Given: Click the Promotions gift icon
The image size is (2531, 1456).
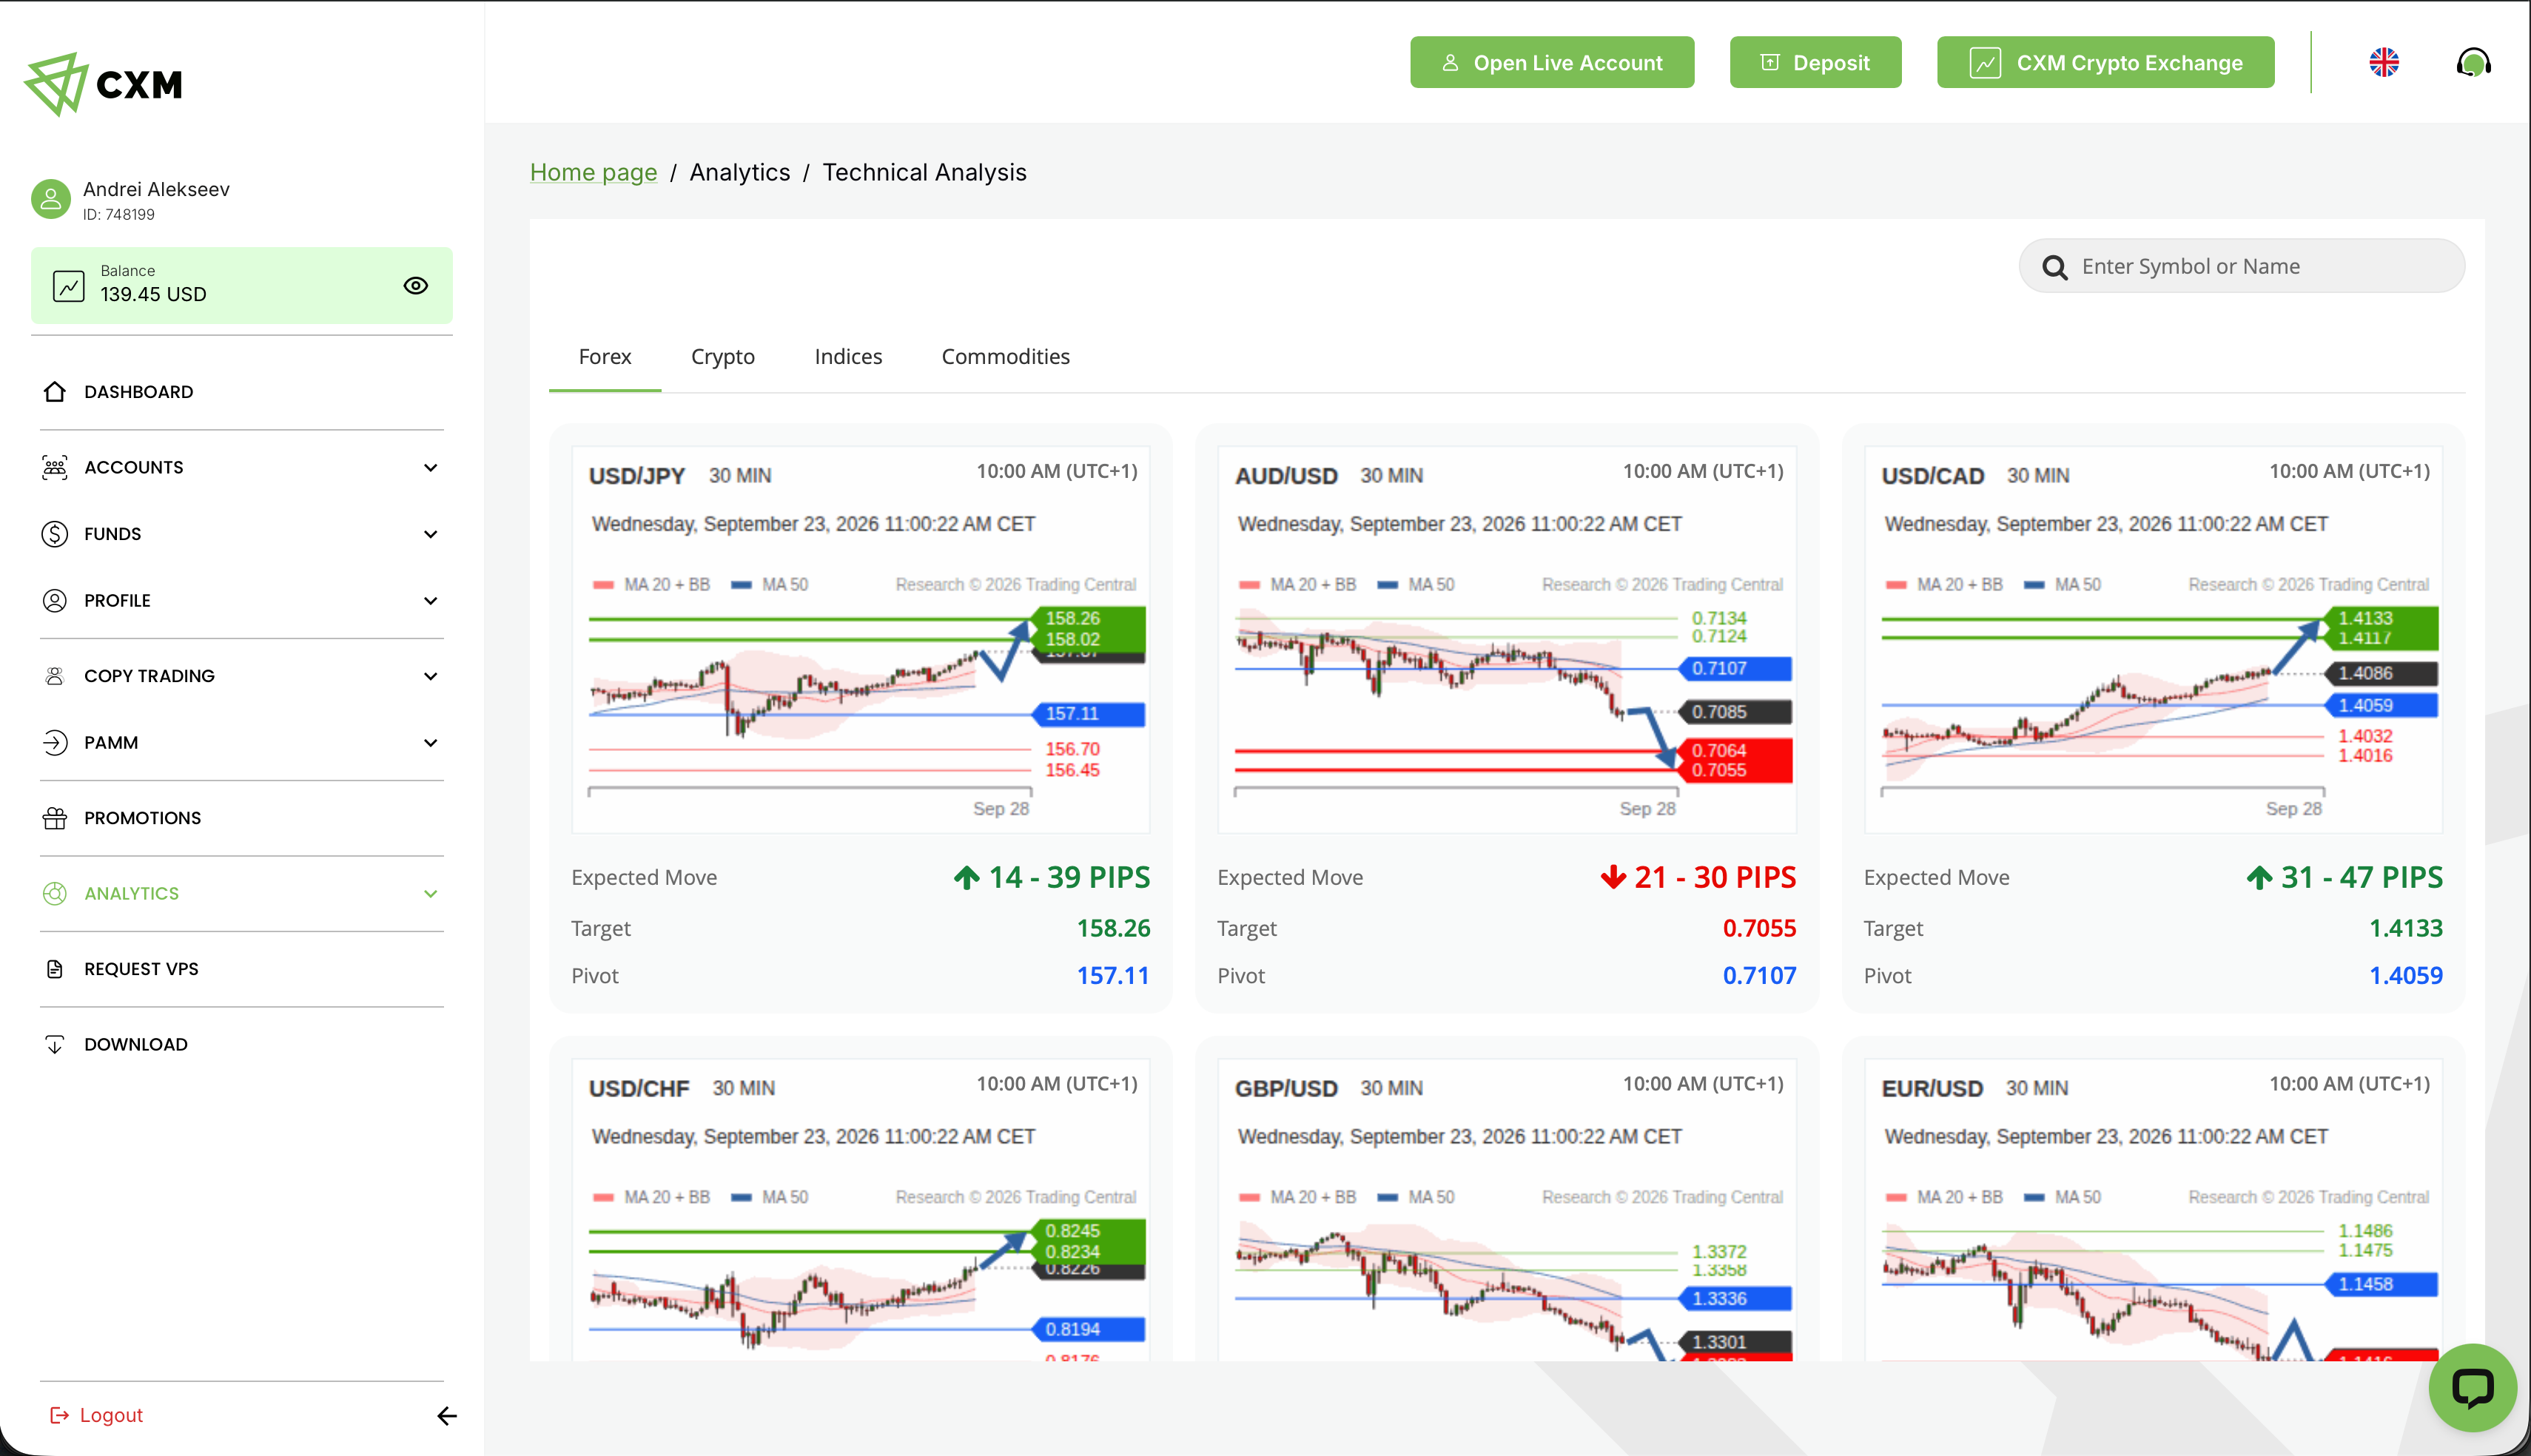Looking at the screenshot, I should tap(55, 818).
